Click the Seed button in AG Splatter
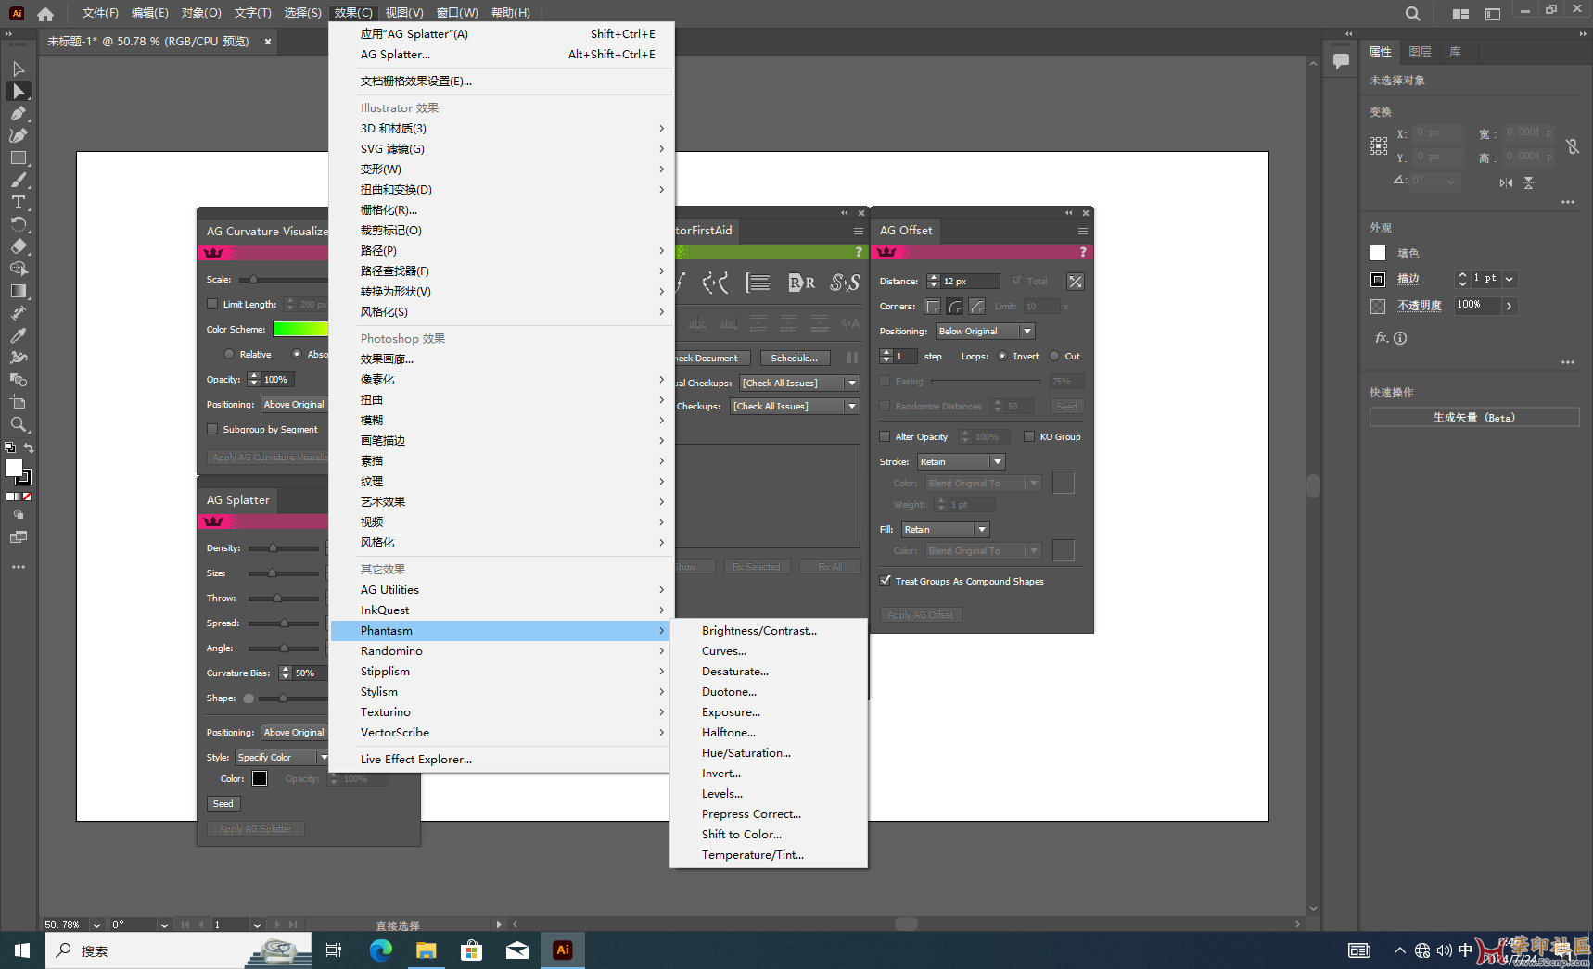Viewport: 1593px width, 969px height. pyautogui.click(x=223, y=804)
